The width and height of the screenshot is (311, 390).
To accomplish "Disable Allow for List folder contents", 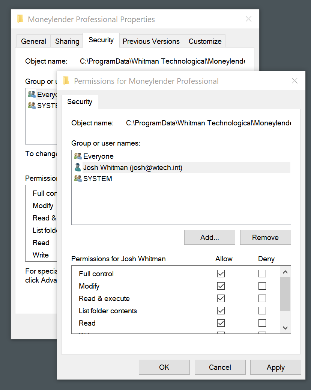I will click(x=221, y=311).
